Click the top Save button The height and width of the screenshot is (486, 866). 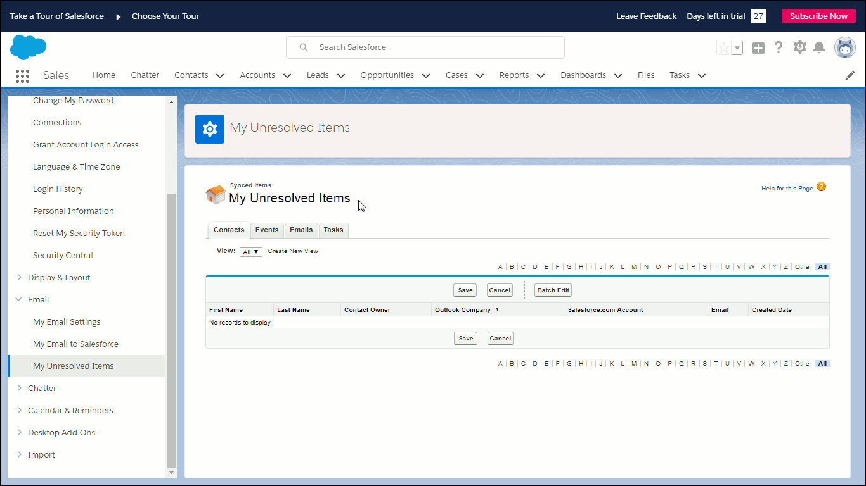pyautogui.click(x=465, y=290)
